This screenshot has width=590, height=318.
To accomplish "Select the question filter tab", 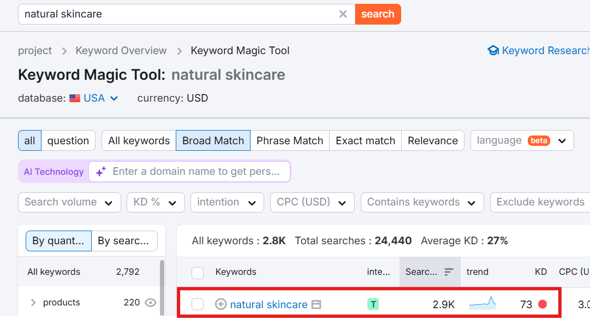I will (x=68, y=140).
